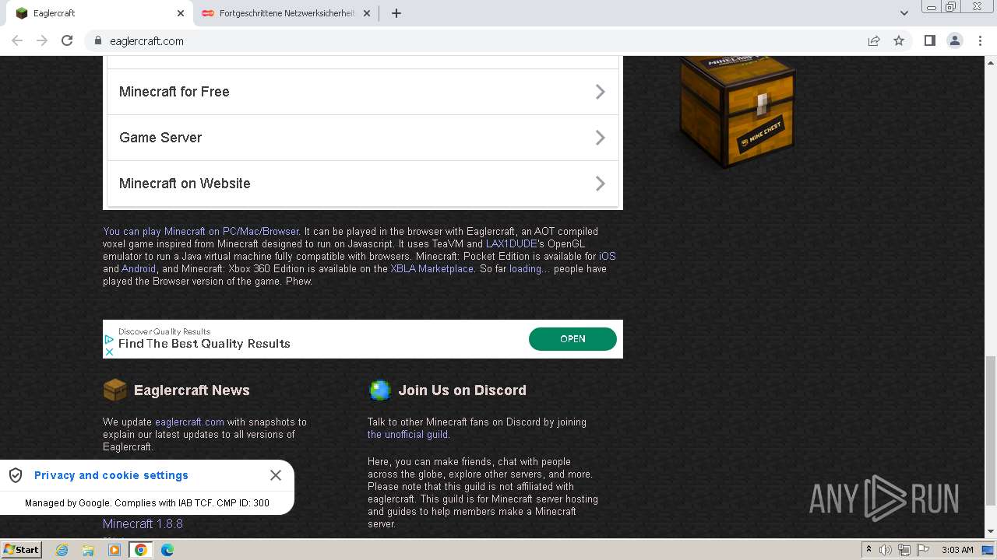Show hidden system tray icons
This screenshot has height=560, width=997.
coord(868,550)
